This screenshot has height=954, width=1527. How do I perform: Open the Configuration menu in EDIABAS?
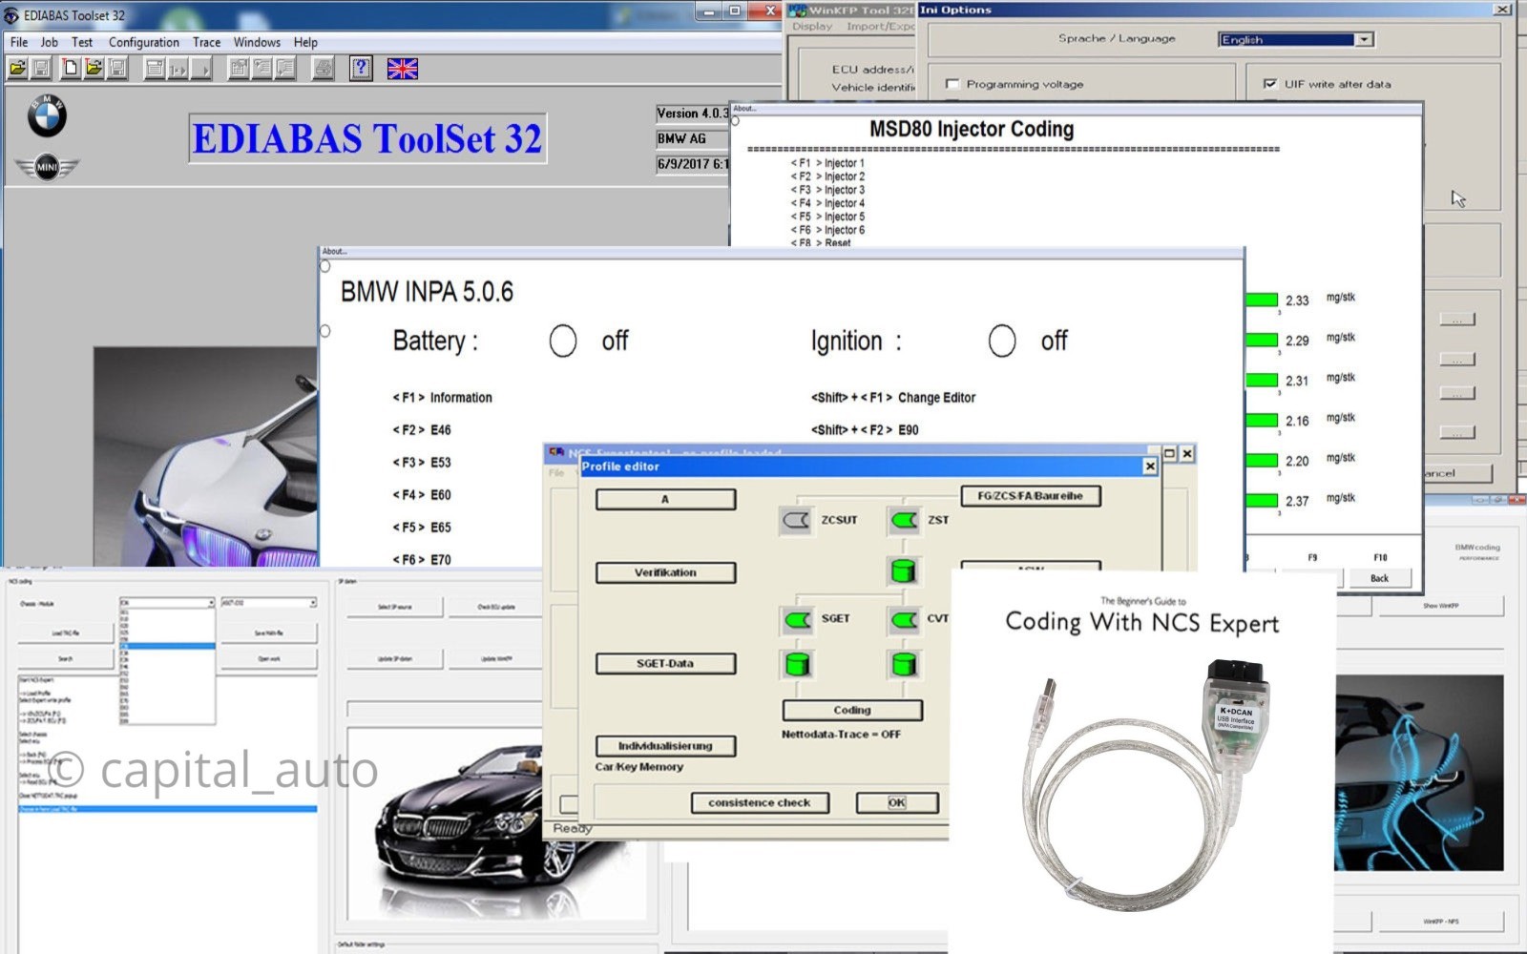[x=143, y=42]
